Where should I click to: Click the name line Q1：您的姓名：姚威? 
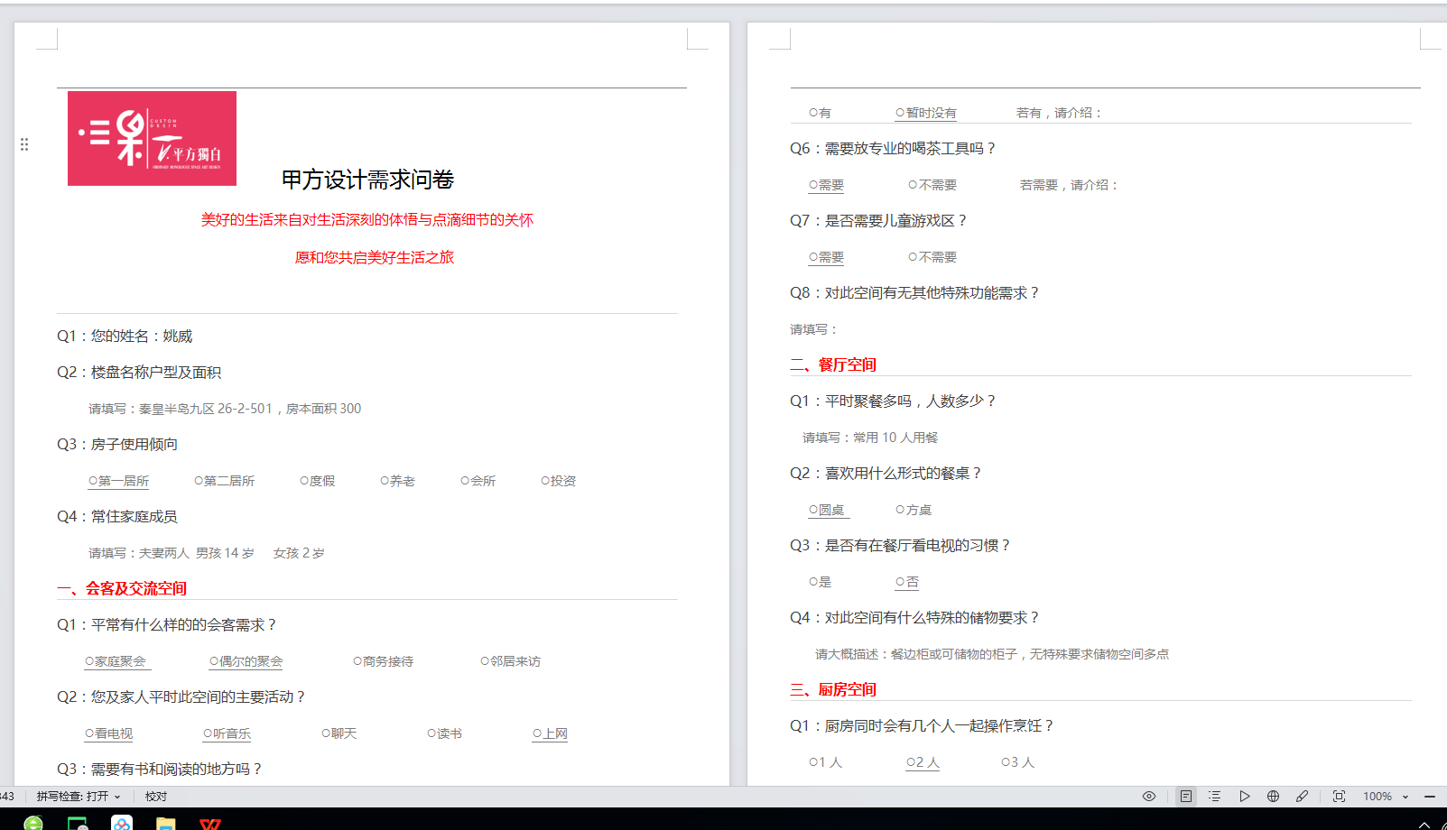(x=125, y=336)
